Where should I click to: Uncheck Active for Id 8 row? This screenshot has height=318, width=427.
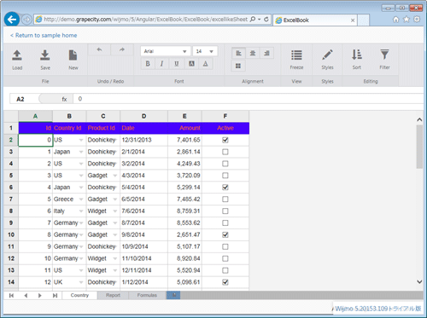(x=225, y=234)
